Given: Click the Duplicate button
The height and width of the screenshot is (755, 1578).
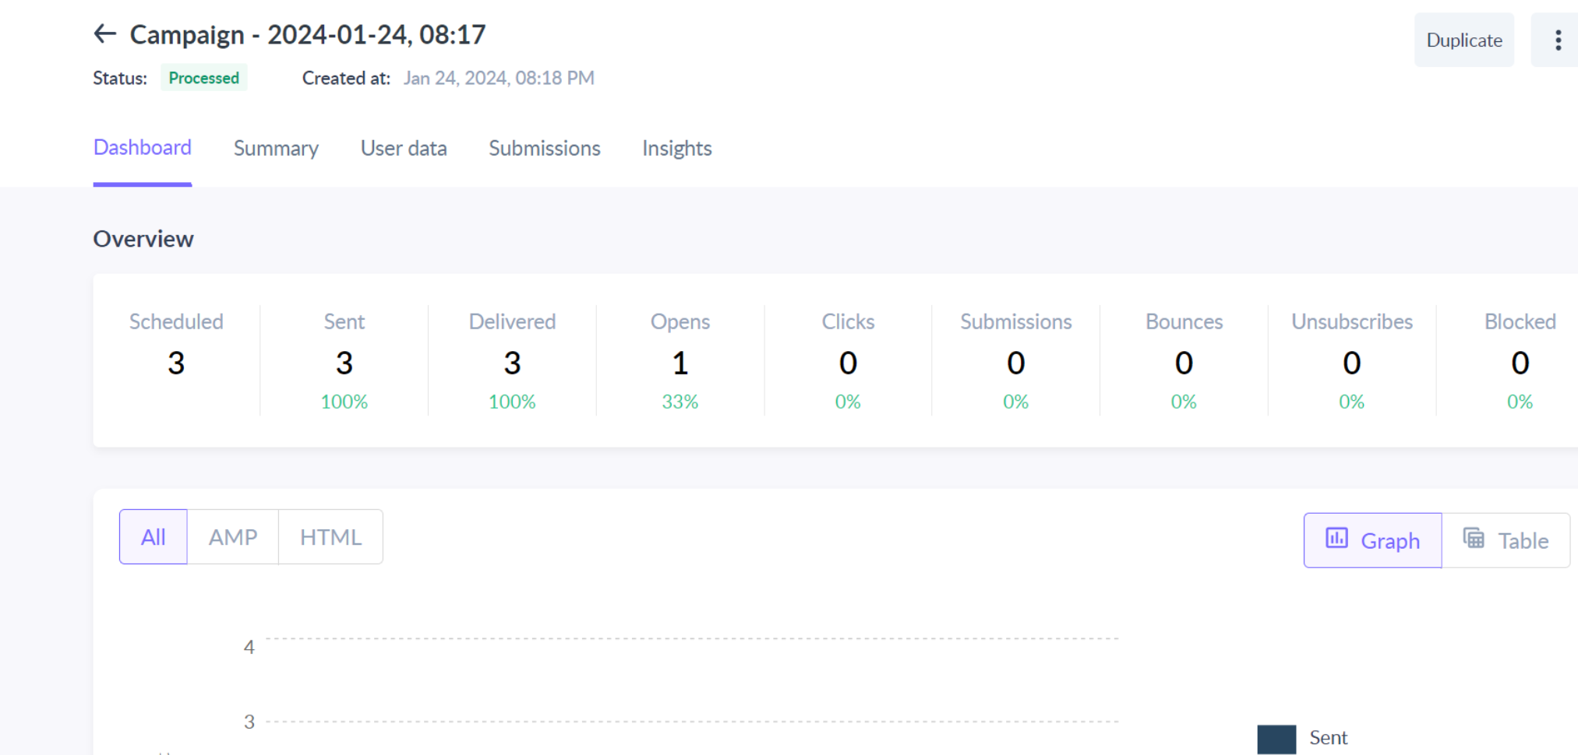Looking at the screenshot, I should (1463, 40).
